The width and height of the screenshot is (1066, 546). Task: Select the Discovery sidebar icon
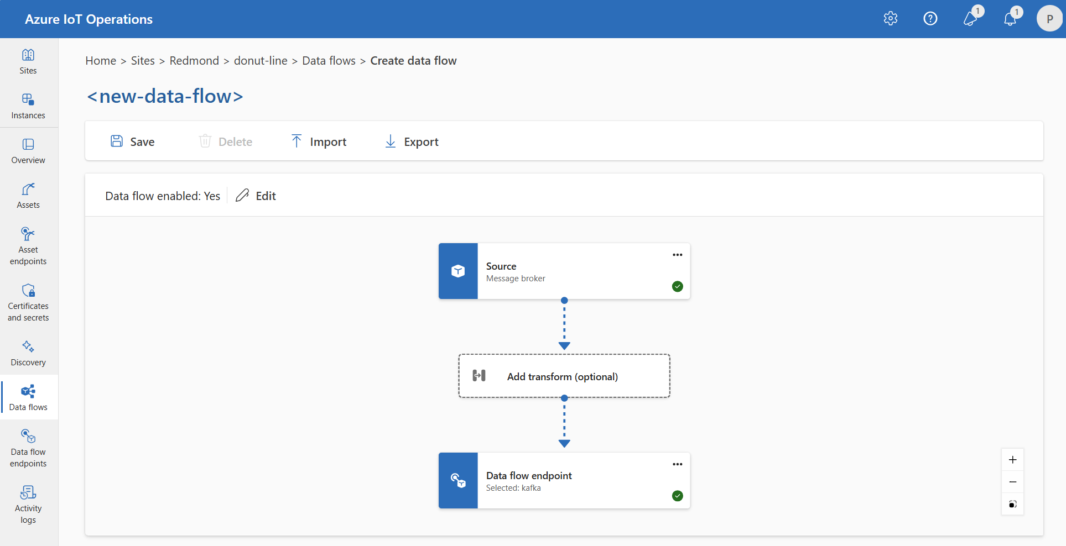pos(28,352)
